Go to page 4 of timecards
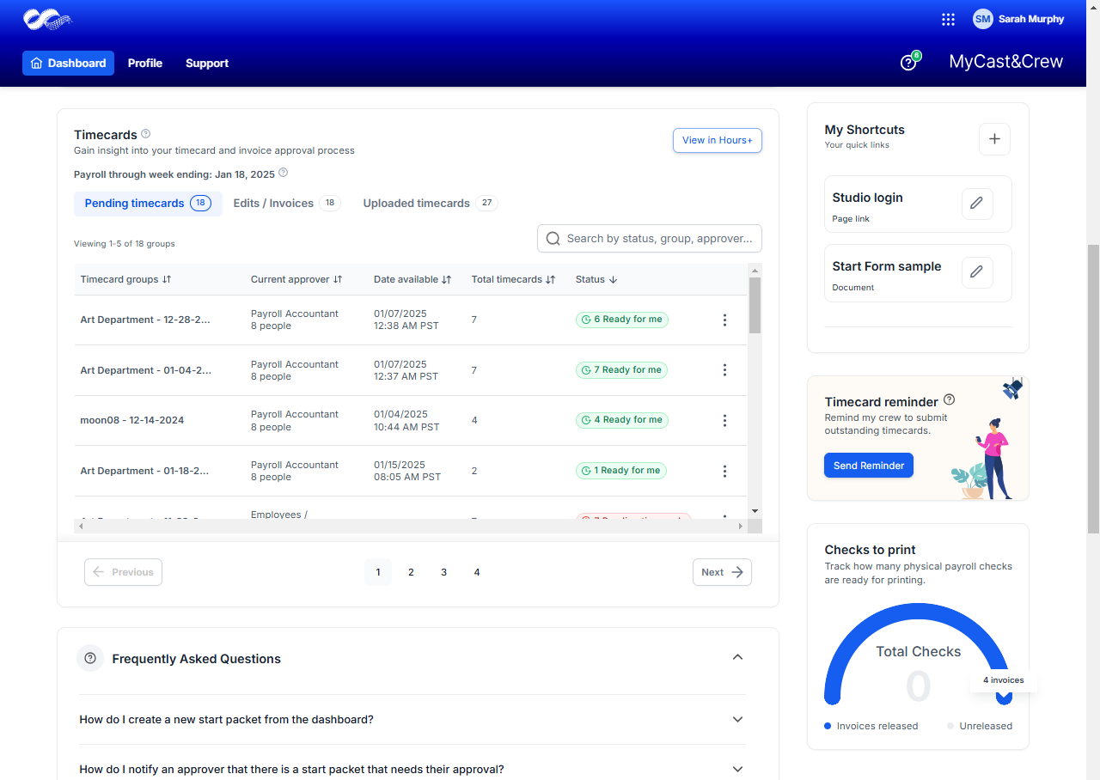The height and width of the screenshot is (780, 1100). point(476,572)
